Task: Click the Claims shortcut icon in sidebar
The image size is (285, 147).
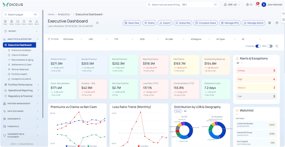Action: (x=24, y=22)
